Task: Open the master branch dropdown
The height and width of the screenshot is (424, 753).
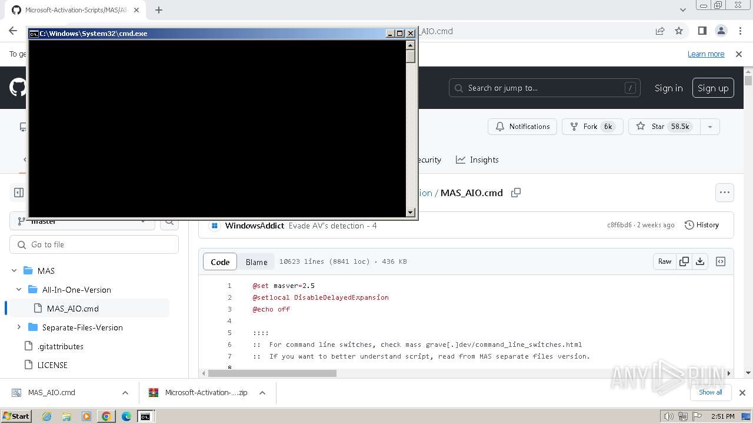Action: pos(82,221)
